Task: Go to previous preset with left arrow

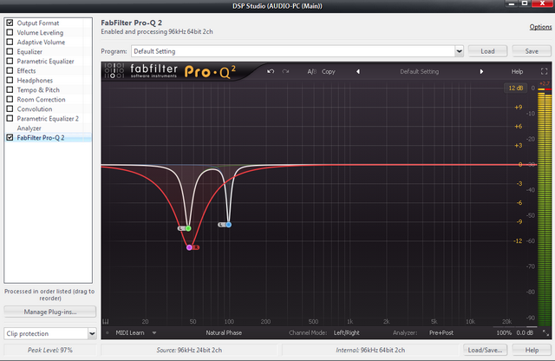Action: 358,71
